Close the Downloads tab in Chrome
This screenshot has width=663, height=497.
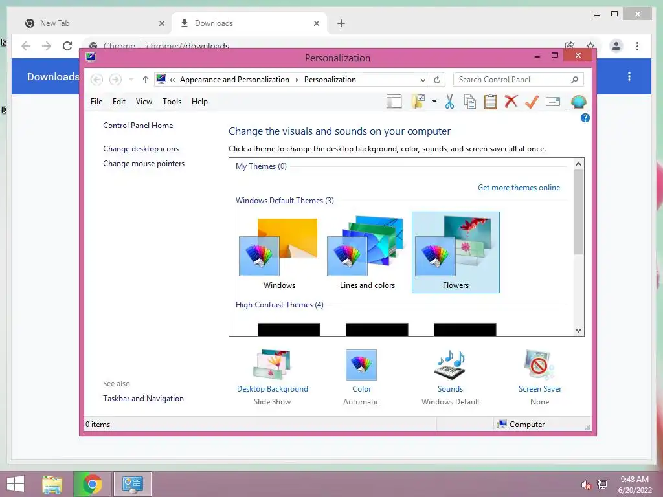click(316, 23)
